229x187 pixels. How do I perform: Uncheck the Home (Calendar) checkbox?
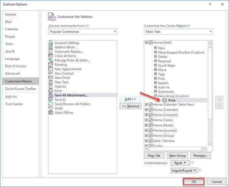coord(151,110)
